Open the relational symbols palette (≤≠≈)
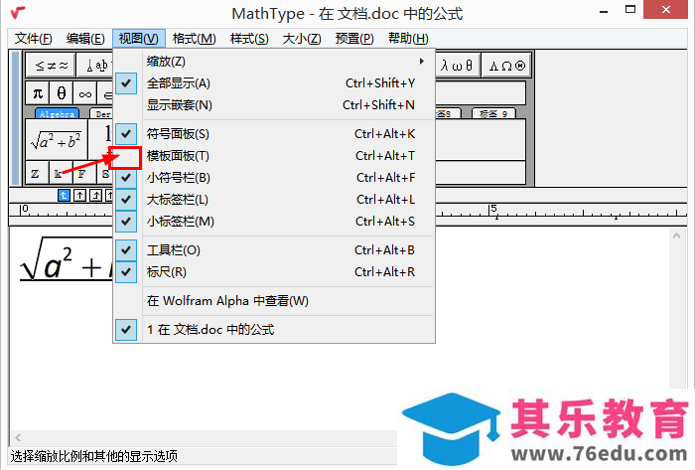Image resolution: width=695 pixels, height=470 pixels. click(x=51, y=66)
